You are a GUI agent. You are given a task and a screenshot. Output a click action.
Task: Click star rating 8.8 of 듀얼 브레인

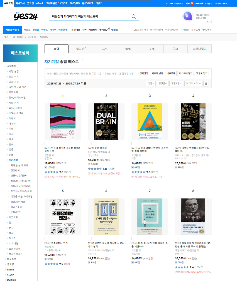pos(95,169)
